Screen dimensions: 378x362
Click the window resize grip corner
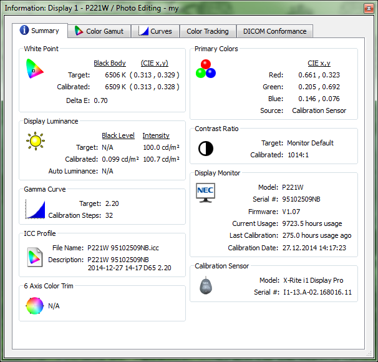(x=369, y=353)
